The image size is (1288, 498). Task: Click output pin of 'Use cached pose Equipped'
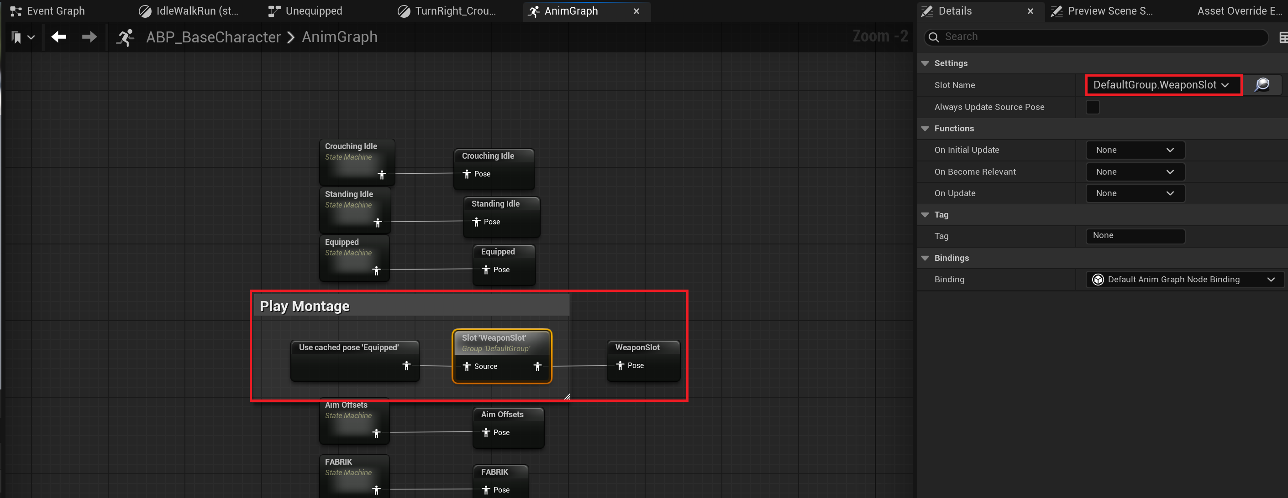(406, 366)
